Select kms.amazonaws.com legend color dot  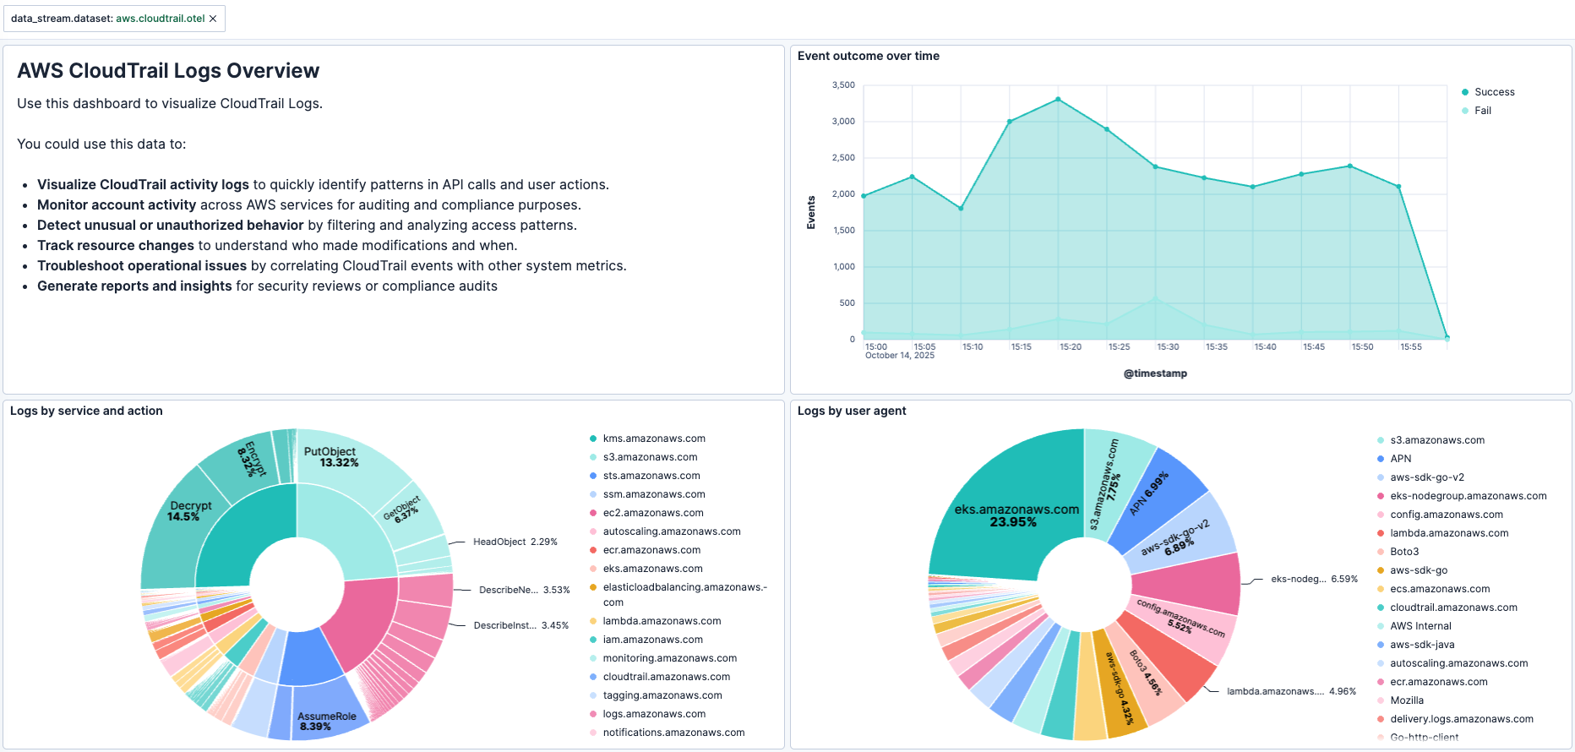(593, 439)
